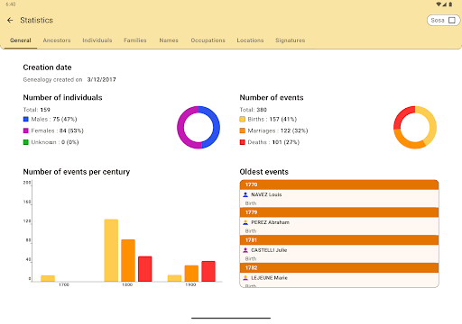Open the Ancestors tab
462x324 pixels.
point(57,40)
